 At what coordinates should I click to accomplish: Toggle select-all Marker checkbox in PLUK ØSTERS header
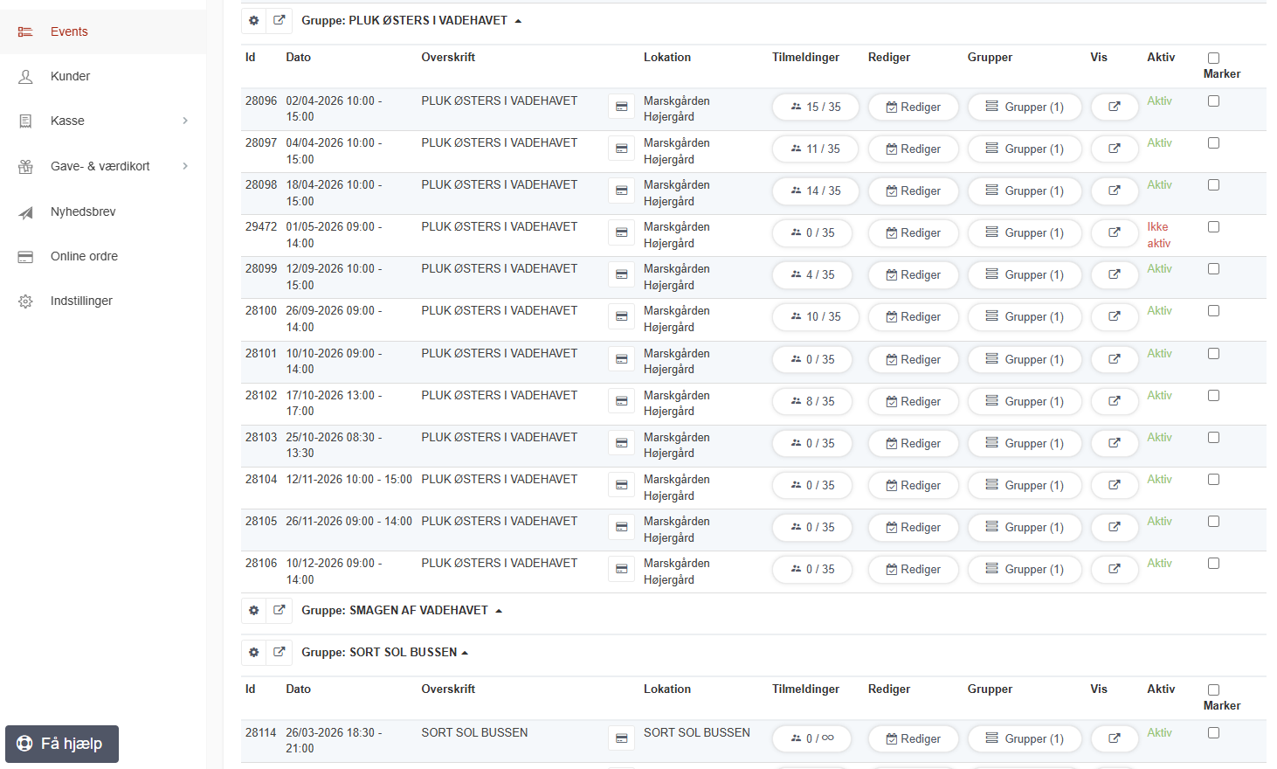point(1213,59)
